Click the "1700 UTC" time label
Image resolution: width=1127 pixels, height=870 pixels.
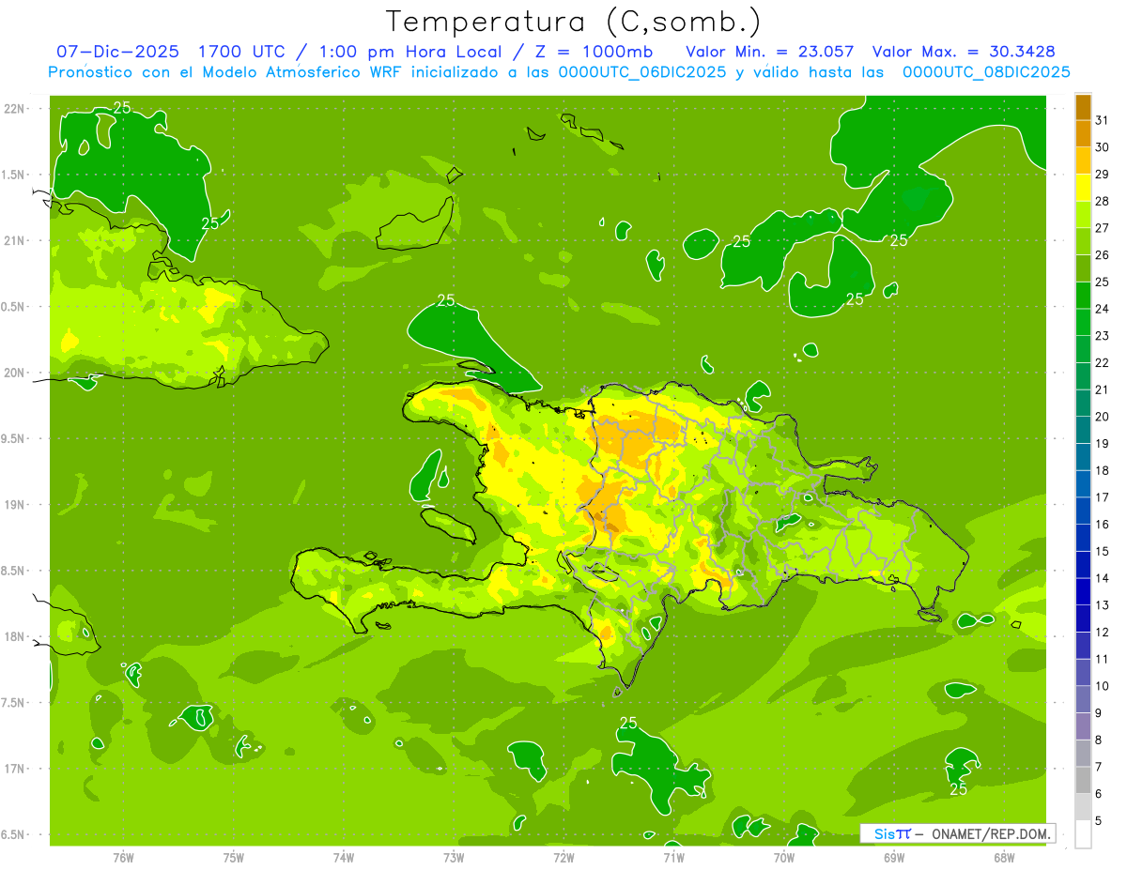tap(242, 52)
